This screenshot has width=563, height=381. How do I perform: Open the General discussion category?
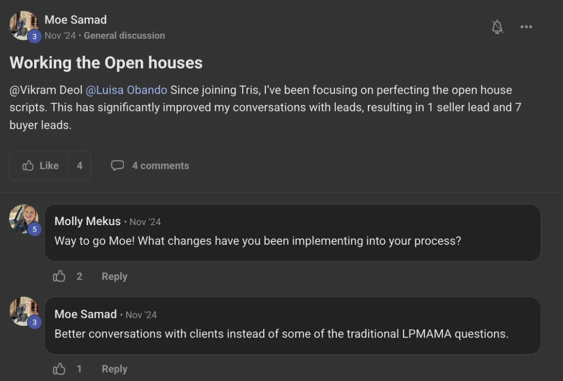coord(124,36)
